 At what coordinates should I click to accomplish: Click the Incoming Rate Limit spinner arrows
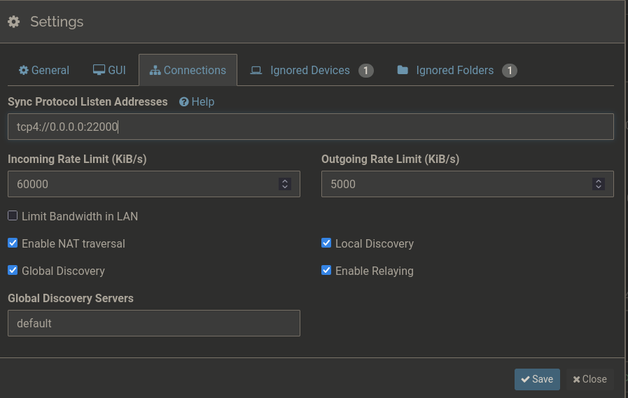point(285,184)
